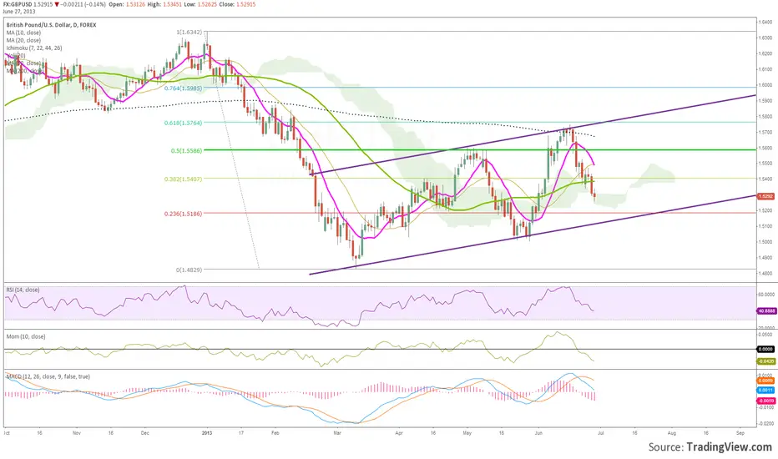The image size is (778, 459).
Task: Click the 1.5500 price axis label
Action: tap(765, 164)
